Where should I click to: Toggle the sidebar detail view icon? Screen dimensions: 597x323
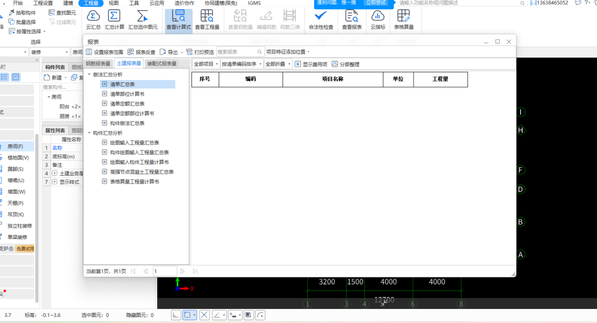point(16,77)
